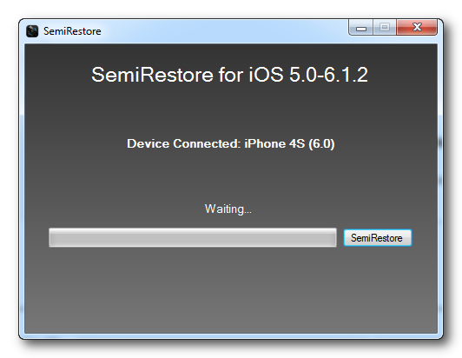Start the restore with the SemiRestore button
Viewport: 462px width, 358px height.
click(x=378, y=238)
